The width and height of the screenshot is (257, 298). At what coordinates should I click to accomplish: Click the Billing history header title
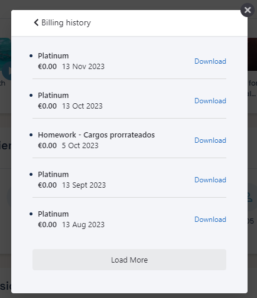pyautogui.click(x=66, y=22)
